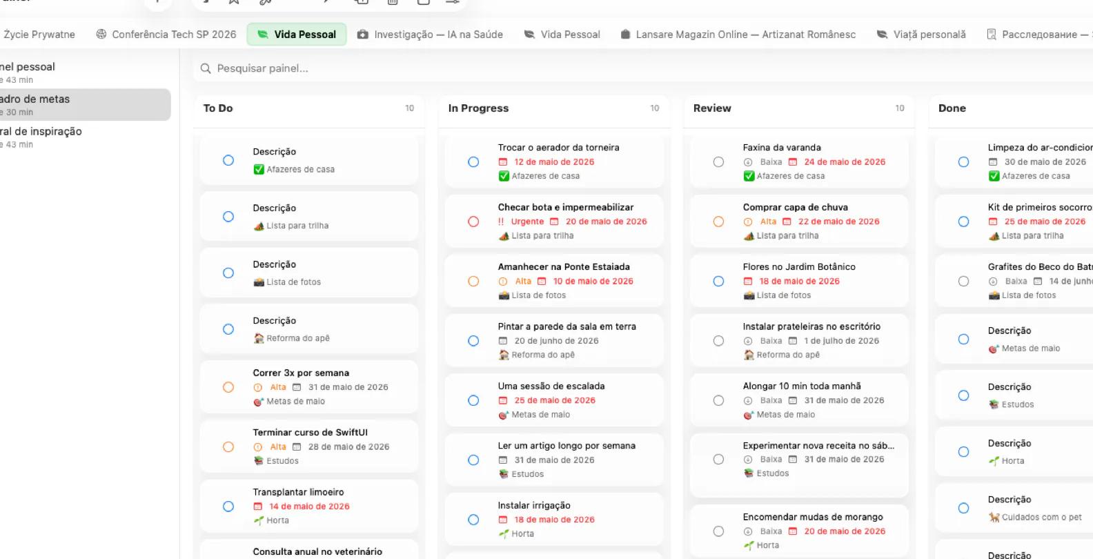Complete the Instalar irrigação task
Image resolution: width=1093 pixels, height=559 pixels.
[x=473, y=520]
